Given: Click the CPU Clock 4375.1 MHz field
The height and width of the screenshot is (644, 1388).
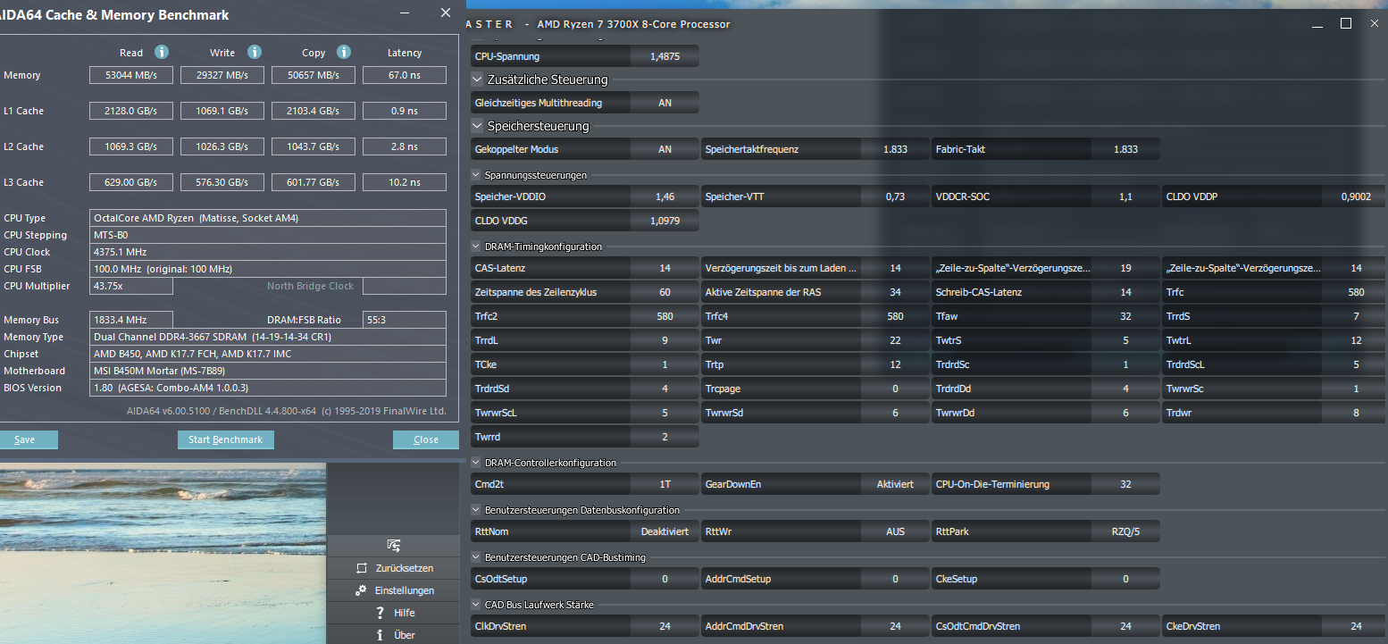Looking at the screenshot, I should [x=268, y=252].
